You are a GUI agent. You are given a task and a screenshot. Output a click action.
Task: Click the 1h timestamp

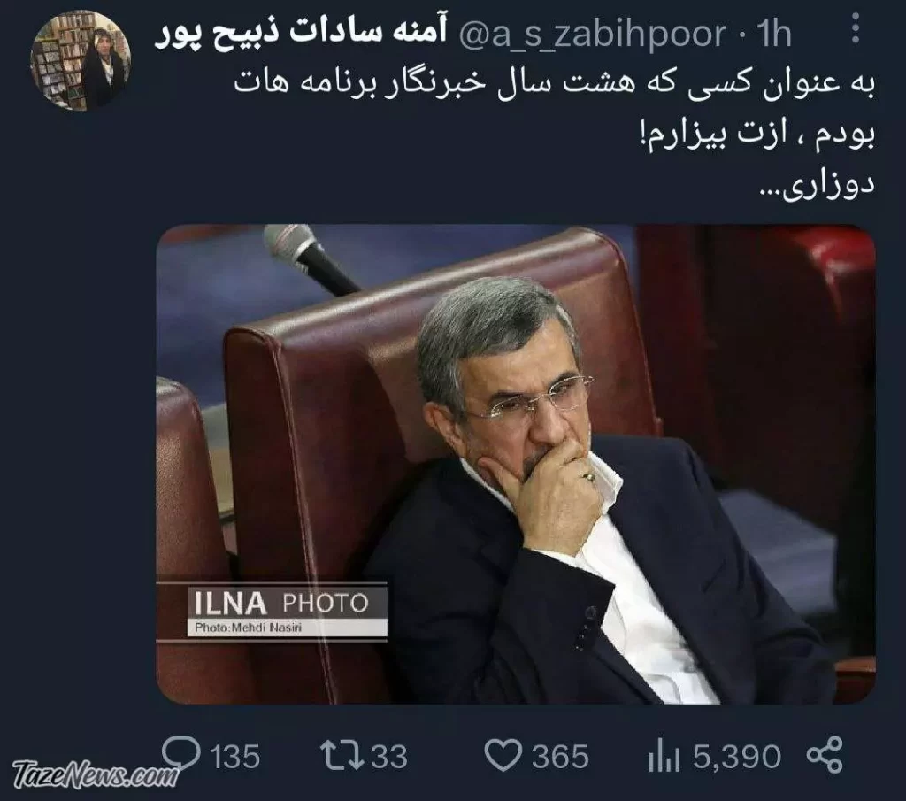tap(773, 35)
